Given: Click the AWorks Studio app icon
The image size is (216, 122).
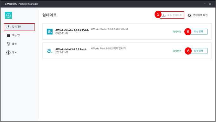Looking at the screenshot, I should click(50, 32).
